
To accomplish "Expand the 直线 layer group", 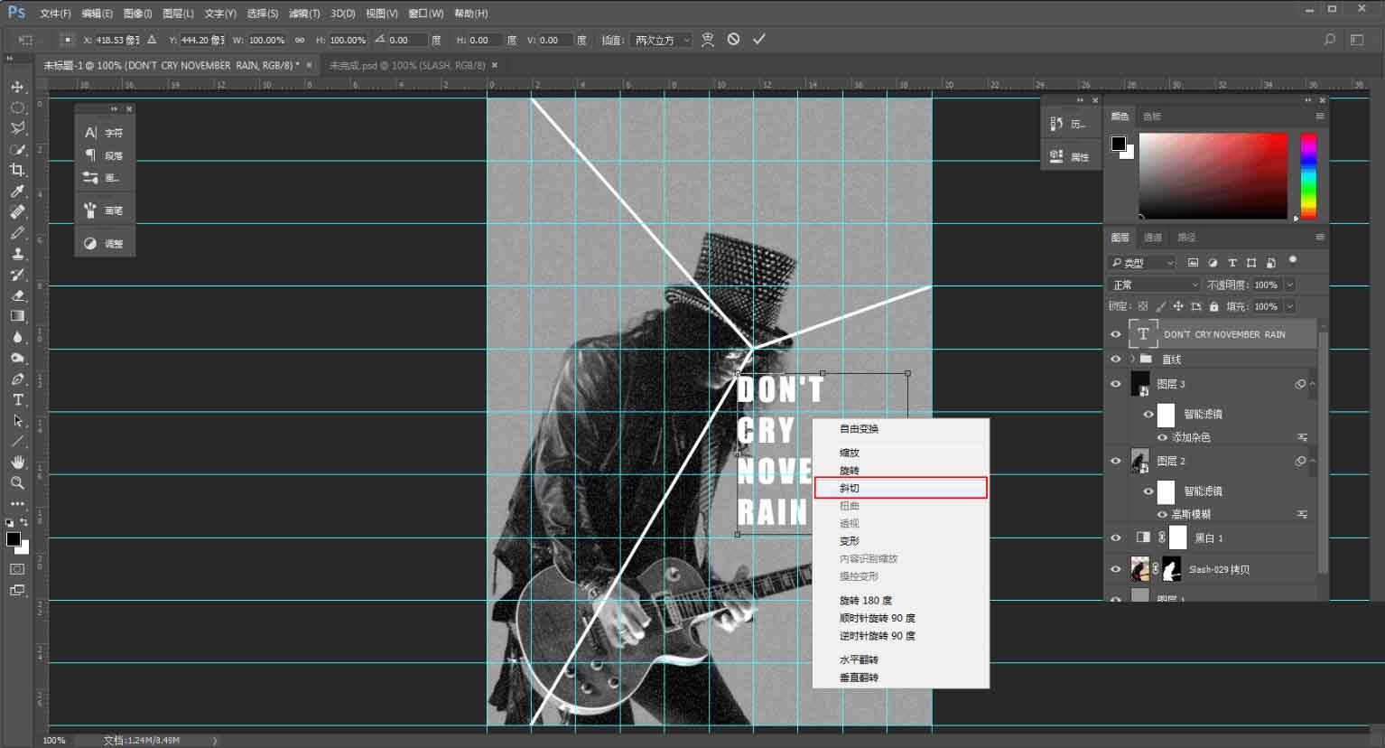I will pos(1132,359).
